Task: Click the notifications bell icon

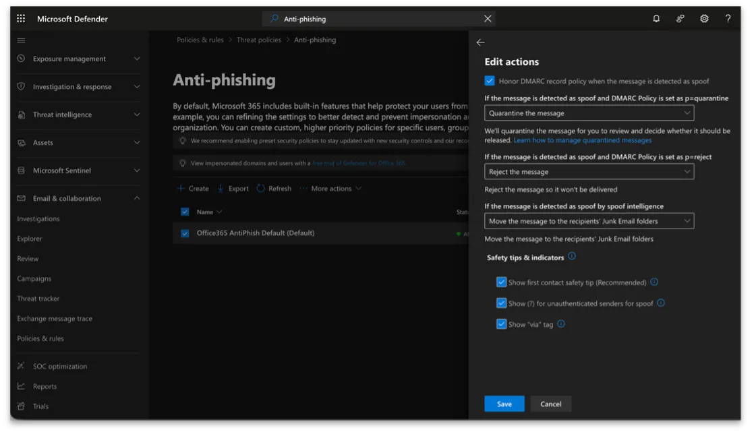Action: coord(656,19)
